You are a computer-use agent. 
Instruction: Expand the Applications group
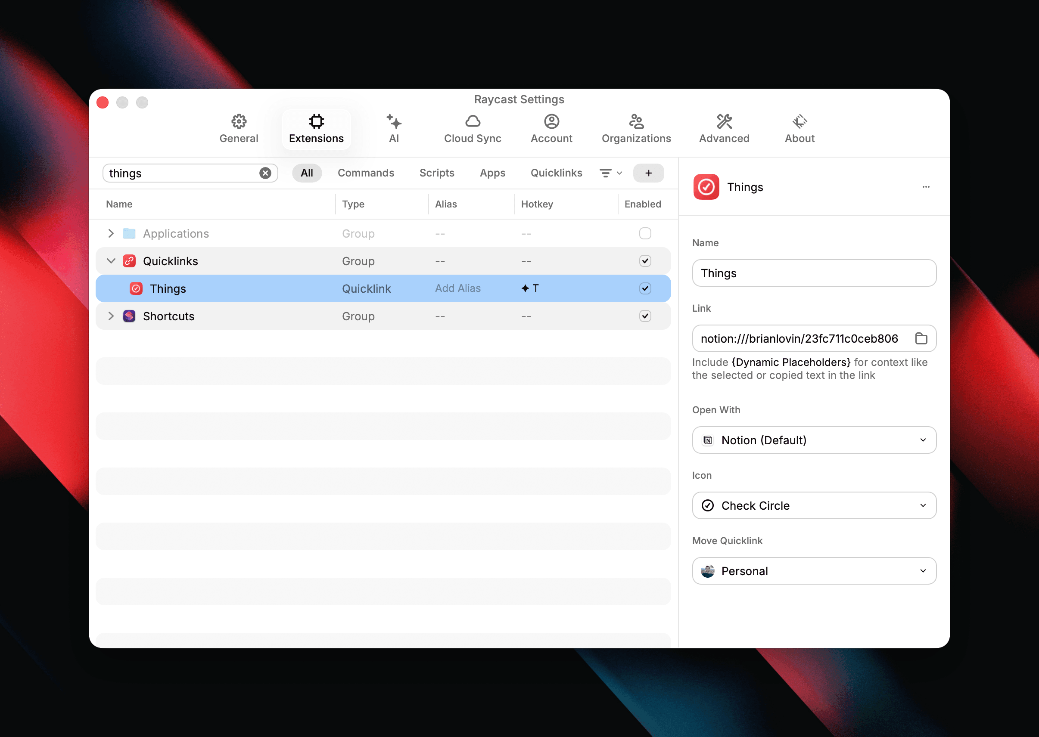point(111,233)
